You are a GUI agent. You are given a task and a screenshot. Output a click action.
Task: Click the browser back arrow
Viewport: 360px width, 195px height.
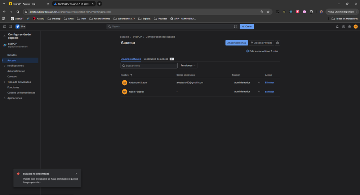(4, 12)
